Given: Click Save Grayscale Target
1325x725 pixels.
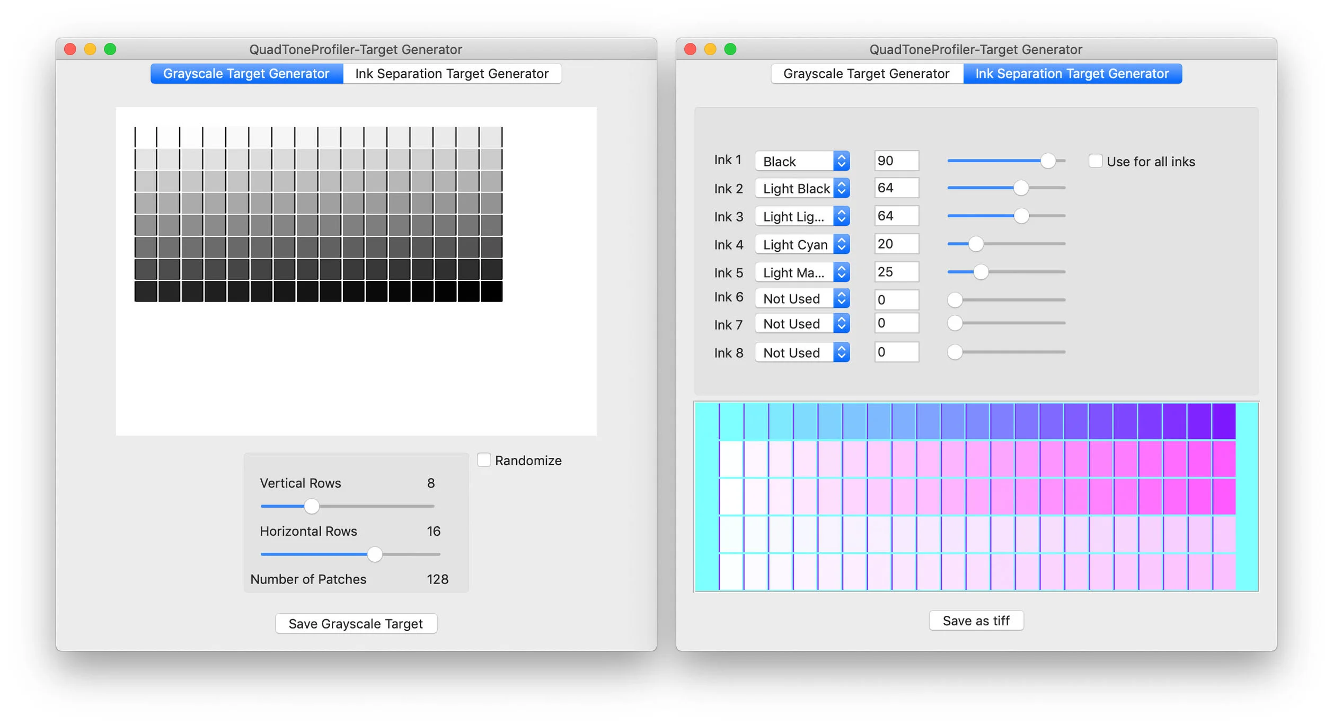Looking at the screenshot, I should coord(356,624).
